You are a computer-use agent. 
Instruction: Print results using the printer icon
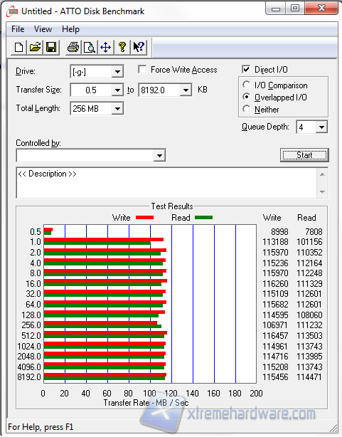click(x=73, y=47)
